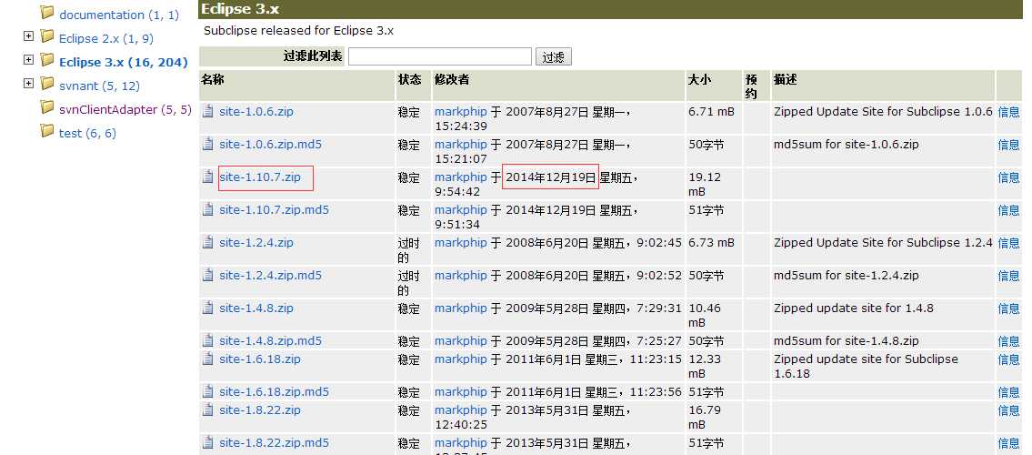Click the Eclipse 3.x folder icon
1032x455 pixels.
click(x=46, y=60)
